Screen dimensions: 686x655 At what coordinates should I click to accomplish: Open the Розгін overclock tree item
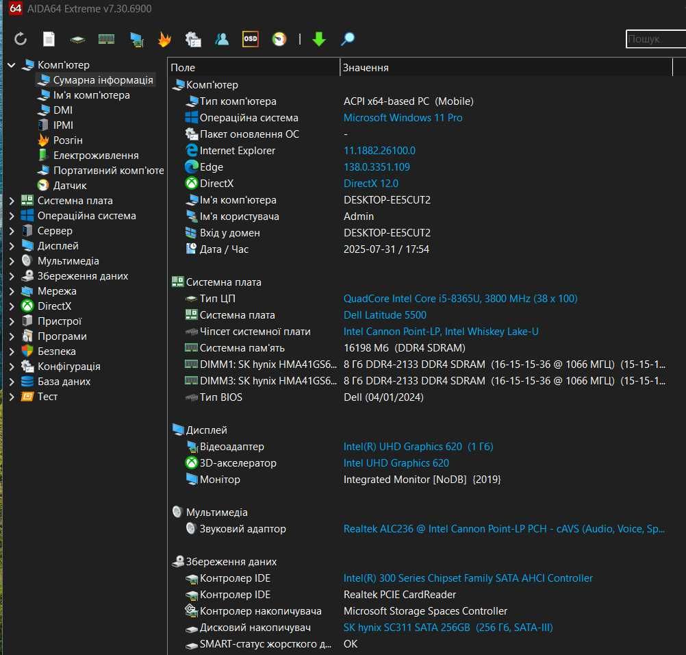(68, 140)
